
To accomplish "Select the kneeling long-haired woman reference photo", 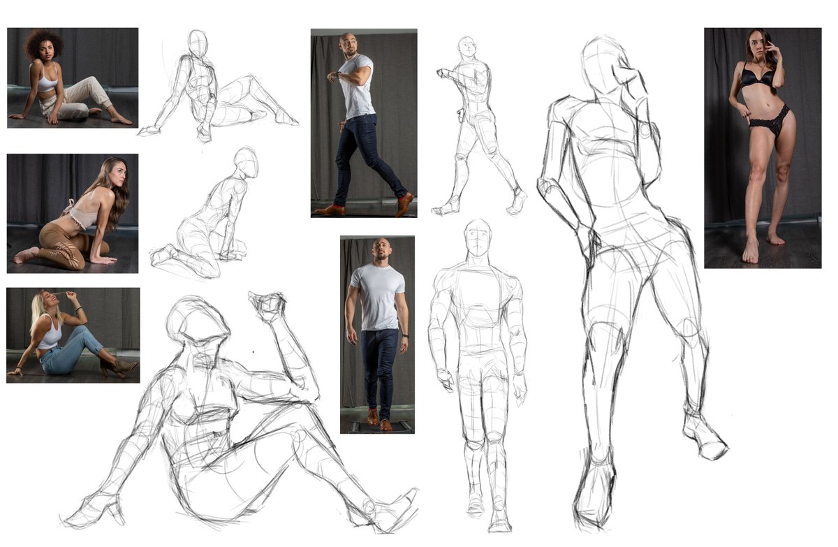I will point(73,213).
